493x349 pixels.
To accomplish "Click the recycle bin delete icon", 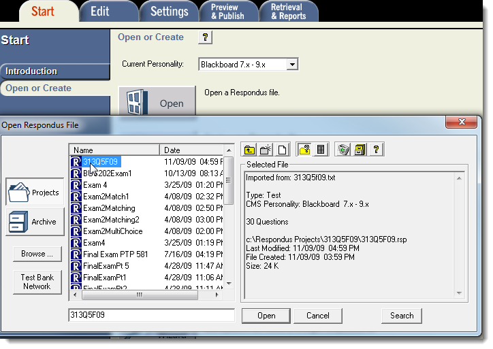I will coord(344,150).
